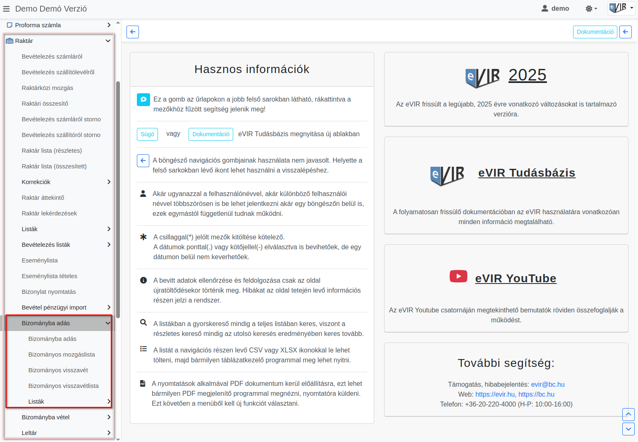638x442 pixels.
Task: Open Raktár áttekintő
Action: [43, 198]
